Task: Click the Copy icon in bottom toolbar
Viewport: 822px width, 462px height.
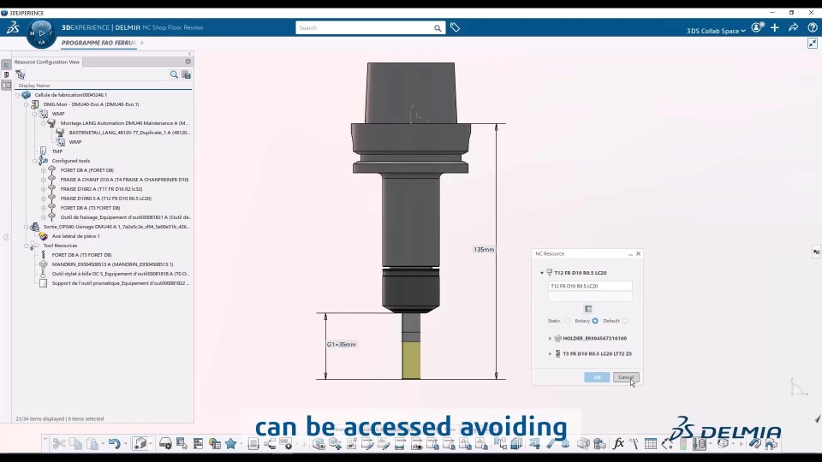Action: click(75, 444)
